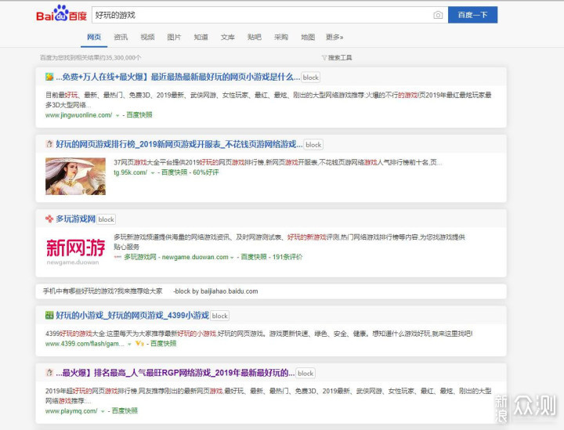
Task: Open 排名最高_人气最旺RGP网络游戏 result link
Action: point(175,373)
